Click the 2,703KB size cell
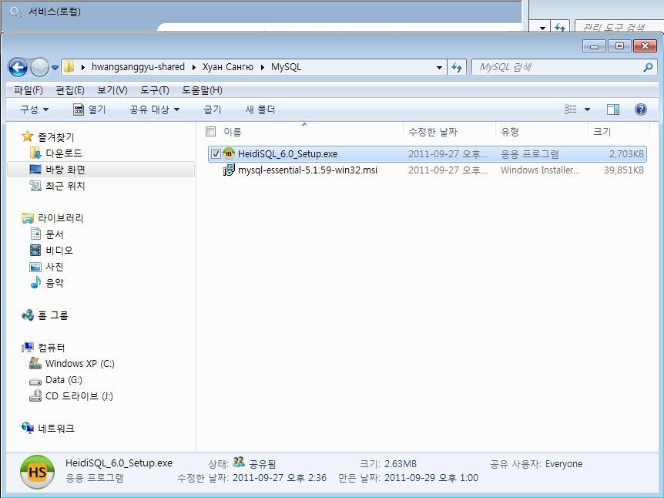Viewport: 664px width, 498px height. (626, 154)
